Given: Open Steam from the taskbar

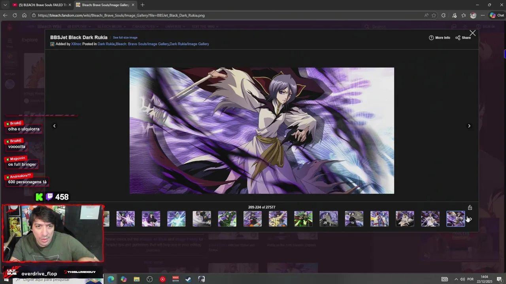Looking at the screenshot, I should click(189, 279).
